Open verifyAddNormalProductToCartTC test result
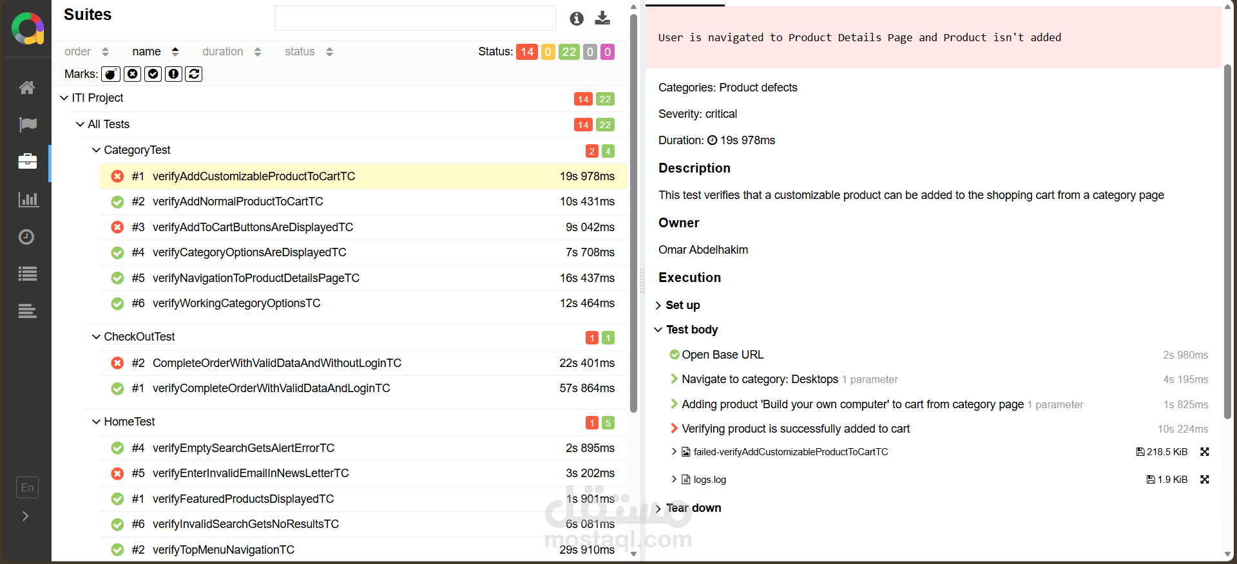Screen dimensions: 1237x564 (238, 202)
